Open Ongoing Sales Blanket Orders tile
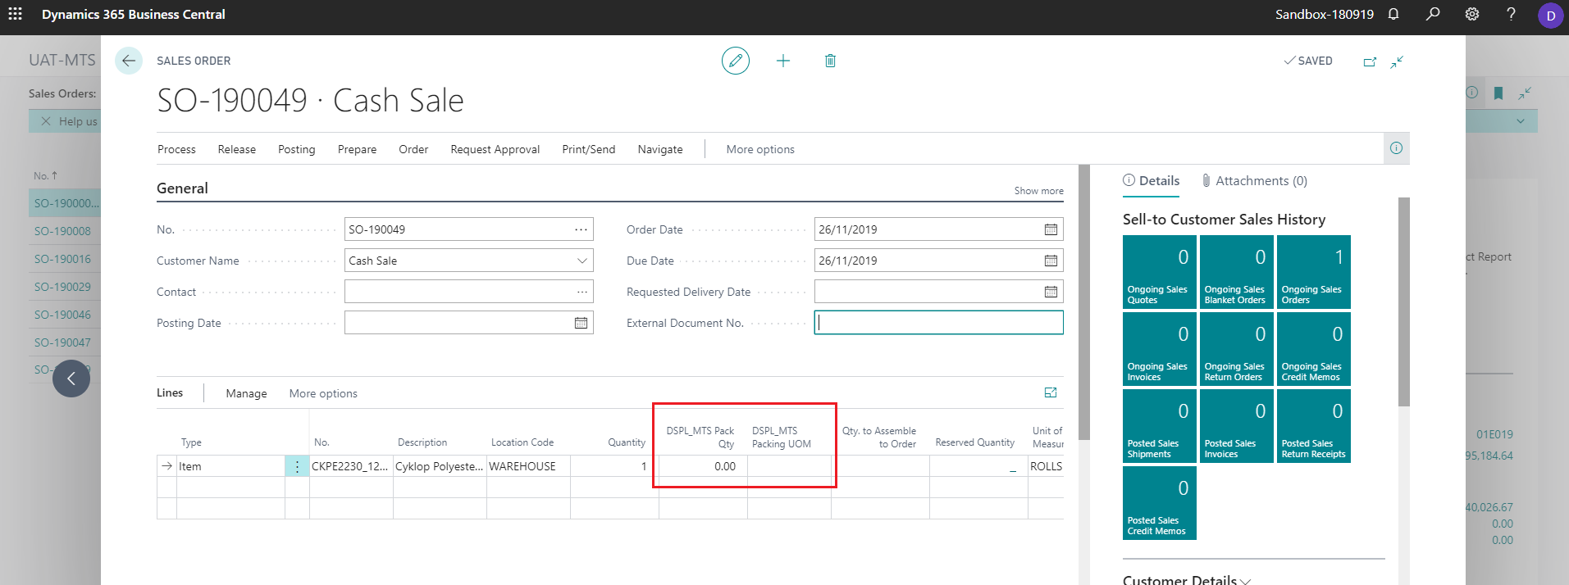The height and width of the screenshot is (585, 1569). coord(1237,272)
